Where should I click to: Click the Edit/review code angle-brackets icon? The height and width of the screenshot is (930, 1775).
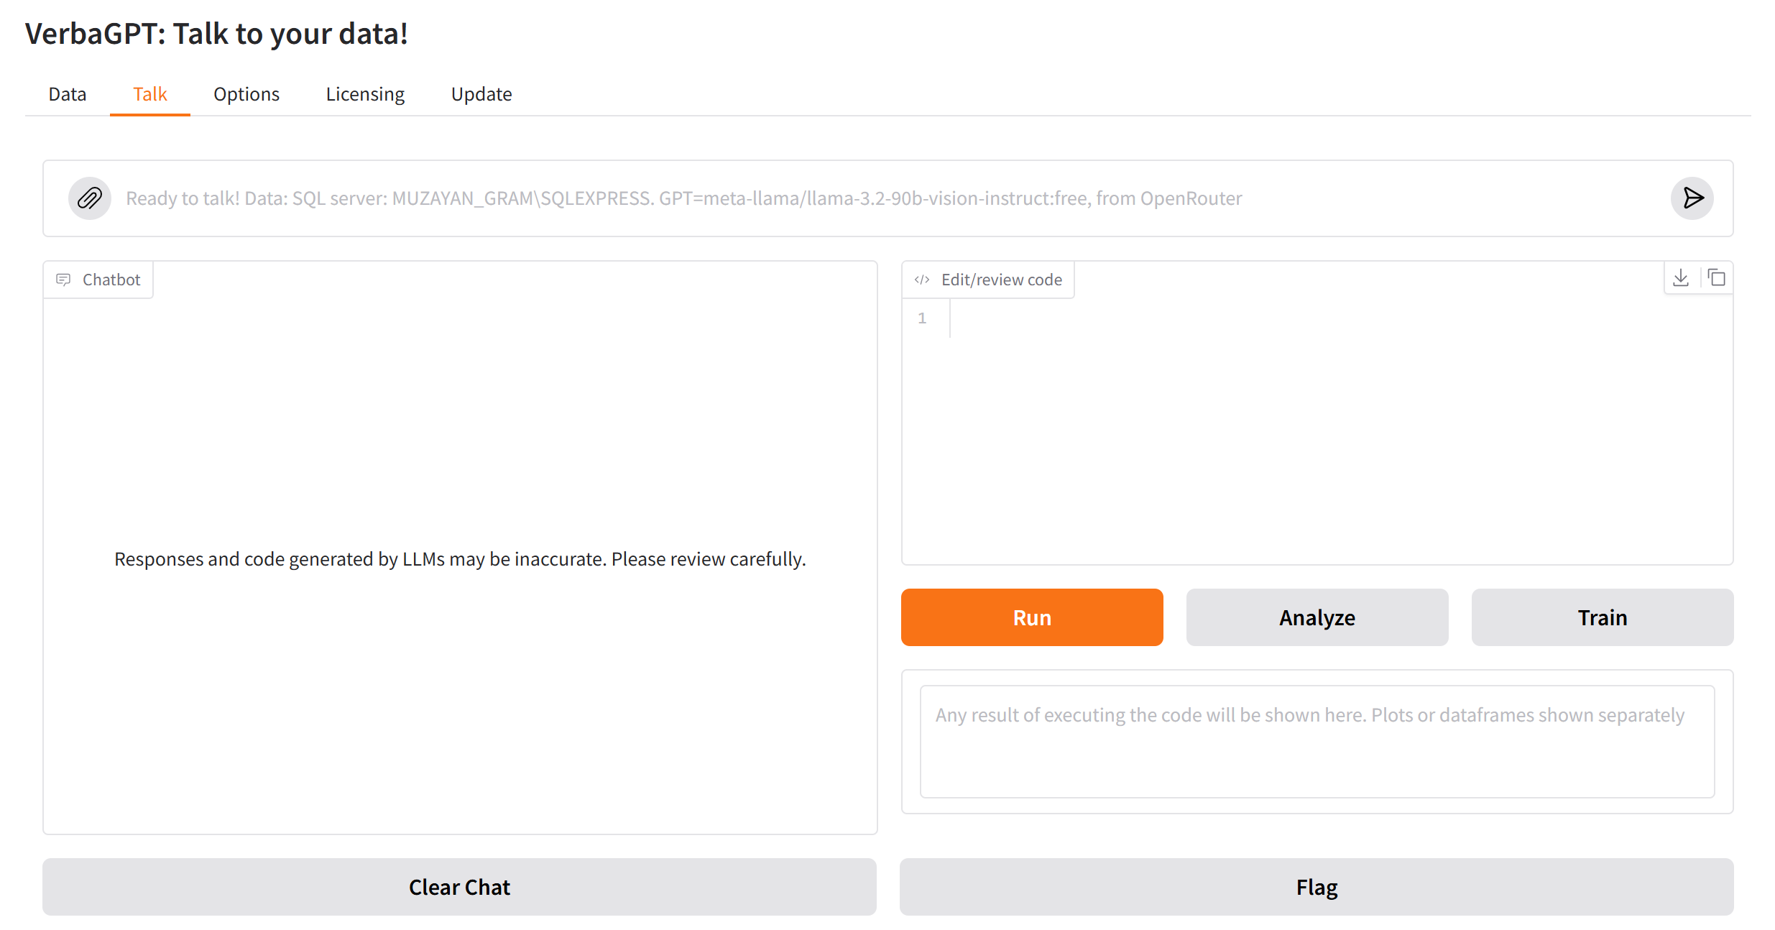[922, 280]
